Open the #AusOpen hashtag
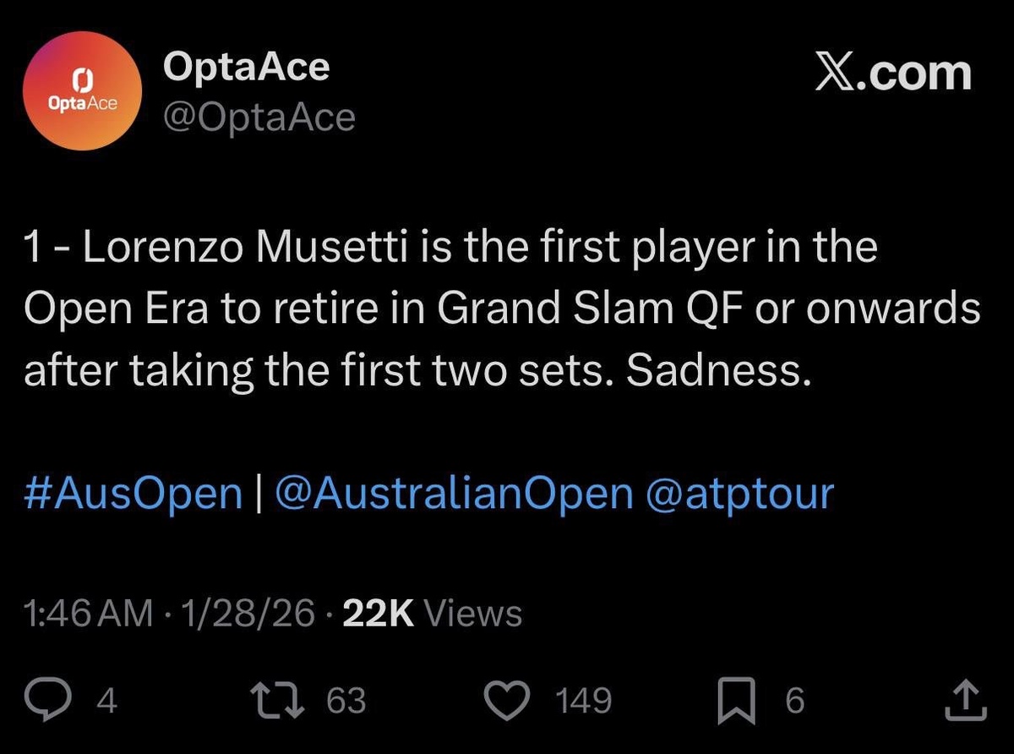1014x754 pixels. coord(134,493)
